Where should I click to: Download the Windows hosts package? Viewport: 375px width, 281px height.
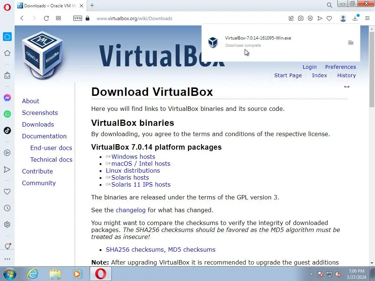click(x=133, y=157)
